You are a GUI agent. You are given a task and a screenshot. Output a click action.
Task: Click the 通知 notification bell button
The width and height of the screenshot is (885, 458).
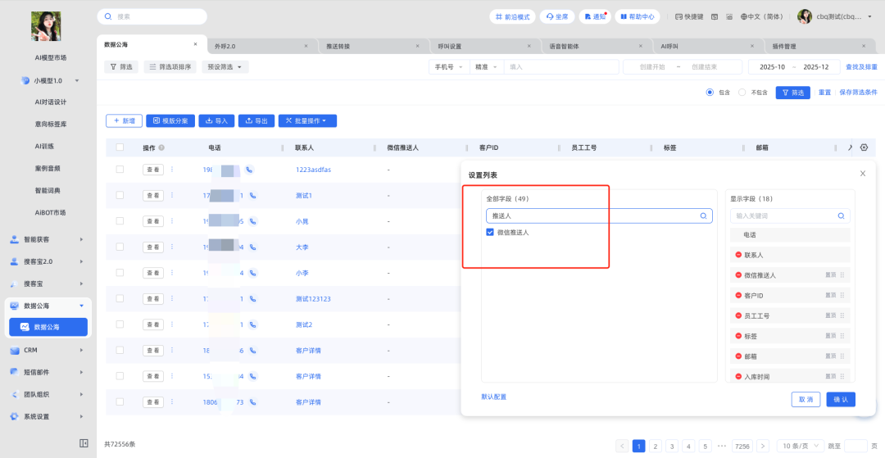coord(595,16)
